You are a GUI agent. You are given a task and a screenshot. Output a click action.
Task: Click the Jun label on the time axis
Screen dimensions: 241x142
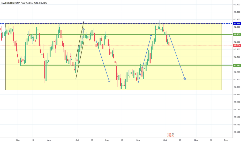[x=49, y=140]
